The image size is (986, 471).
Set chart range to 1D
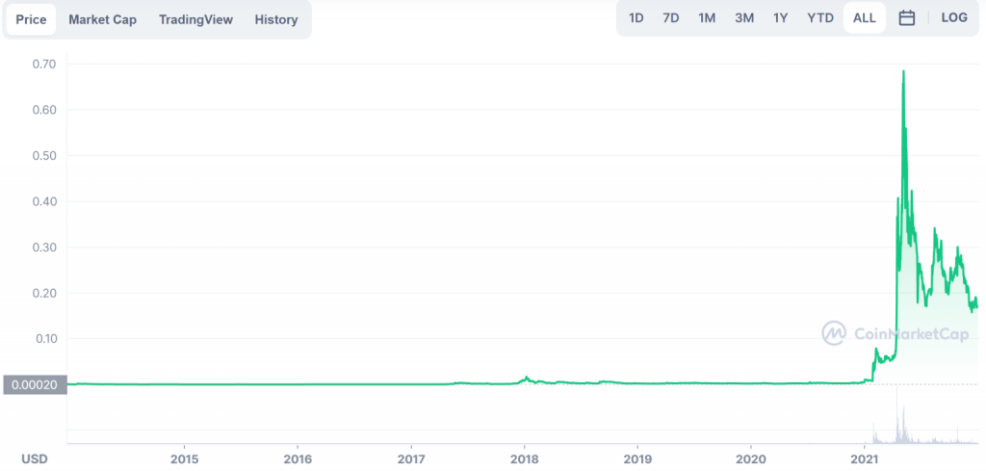pos(636,18)
